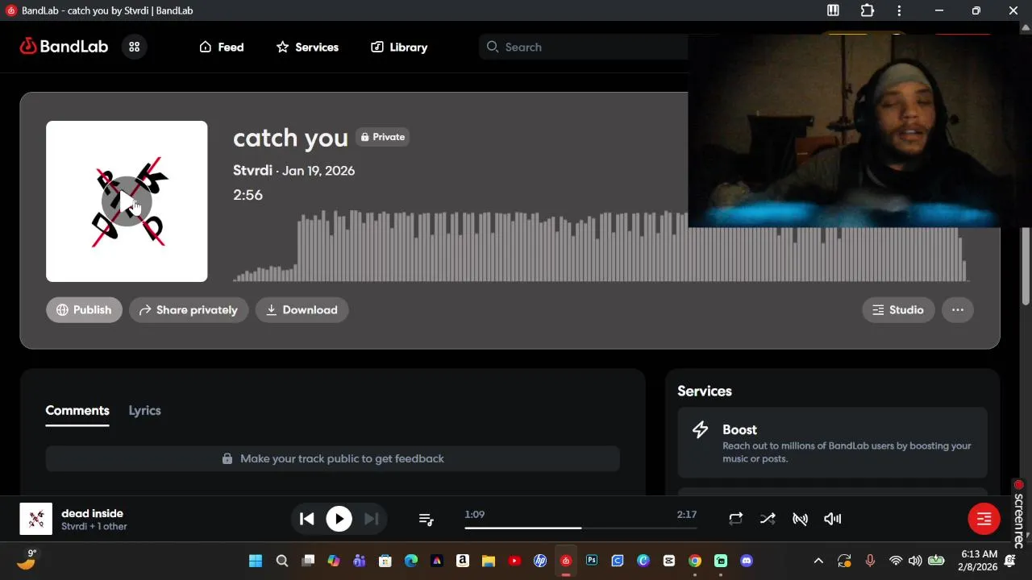Viewport: 1032px width, 580px height.
Task: Open Photoshop from the taskbar
Action: coord(592,561)
